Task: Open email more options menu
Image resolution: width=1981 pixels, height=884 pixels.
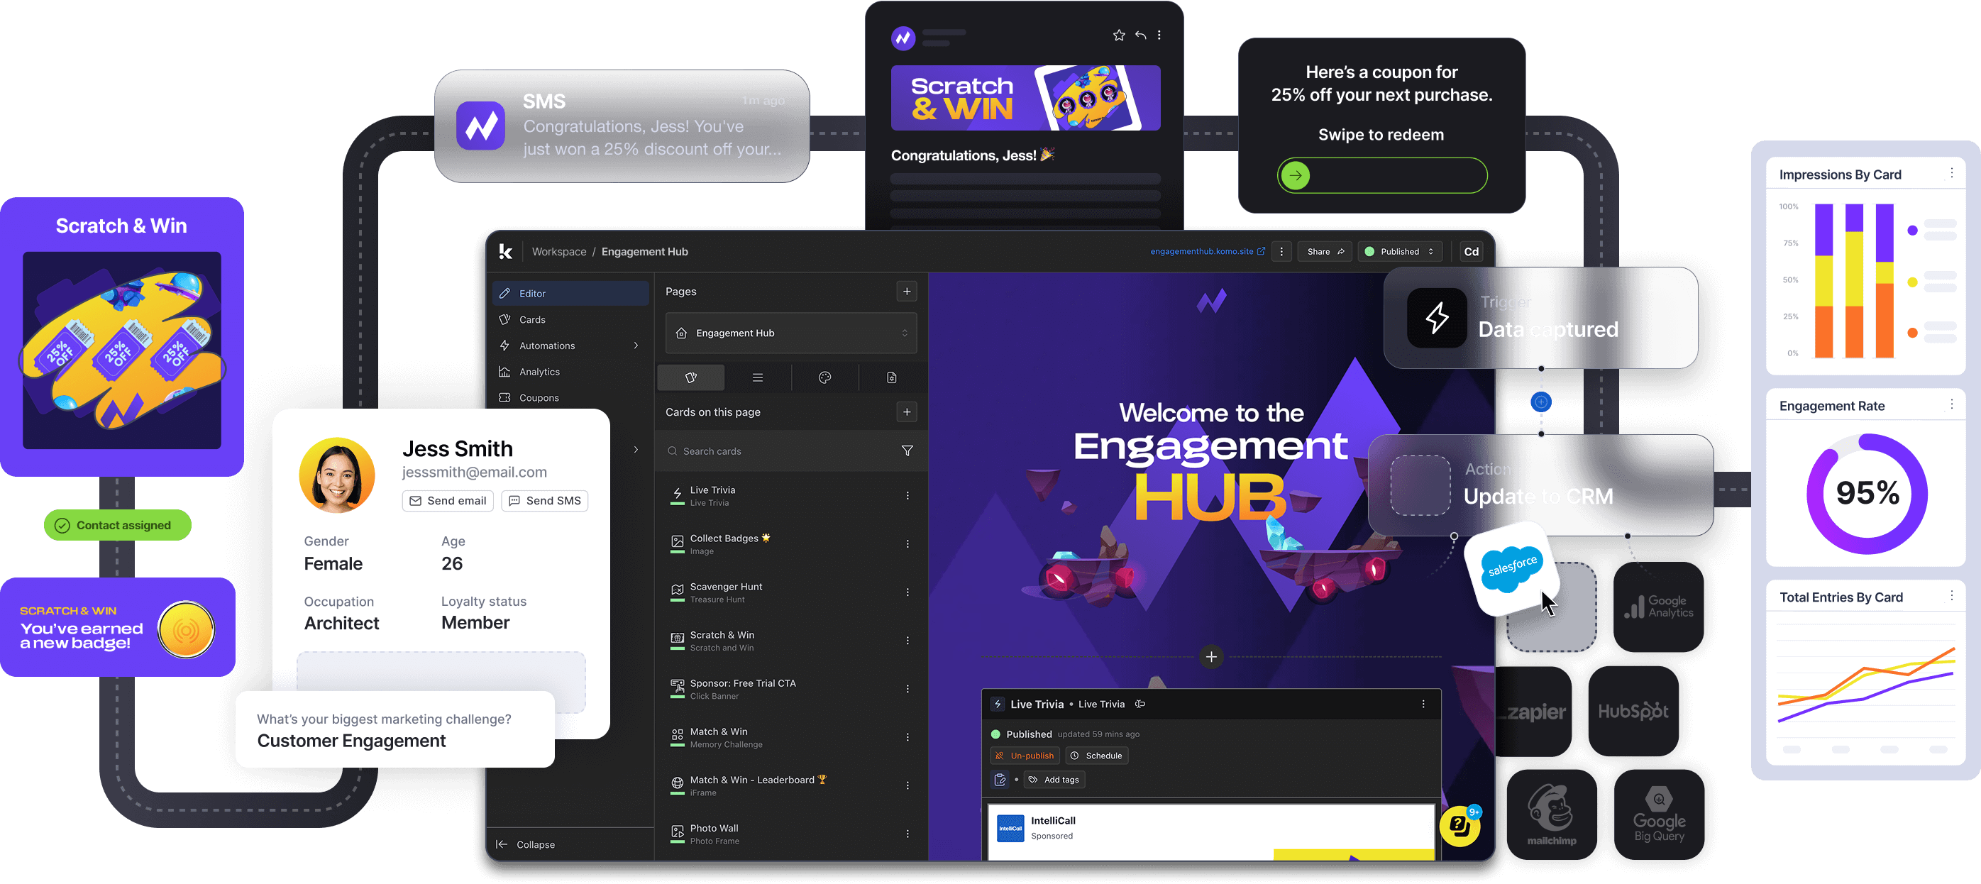Action: [x=1159, y=35]
